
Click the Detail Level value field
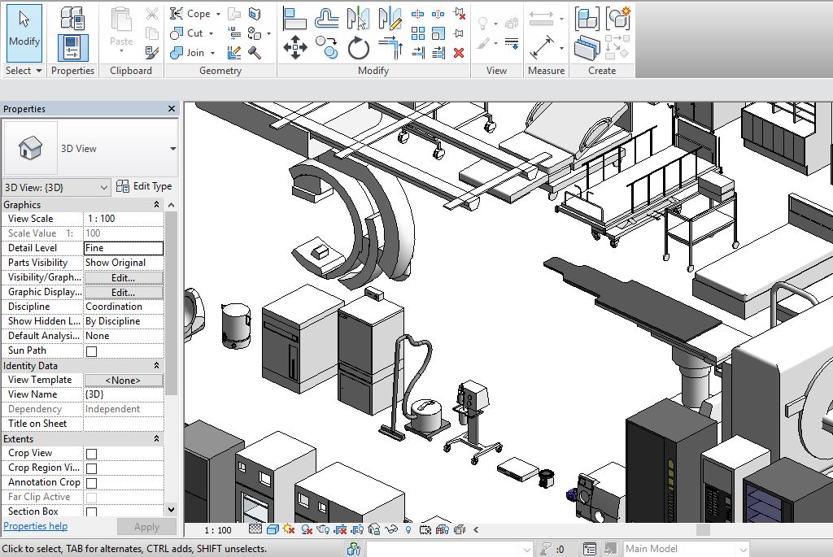click(x=123, y=248)
